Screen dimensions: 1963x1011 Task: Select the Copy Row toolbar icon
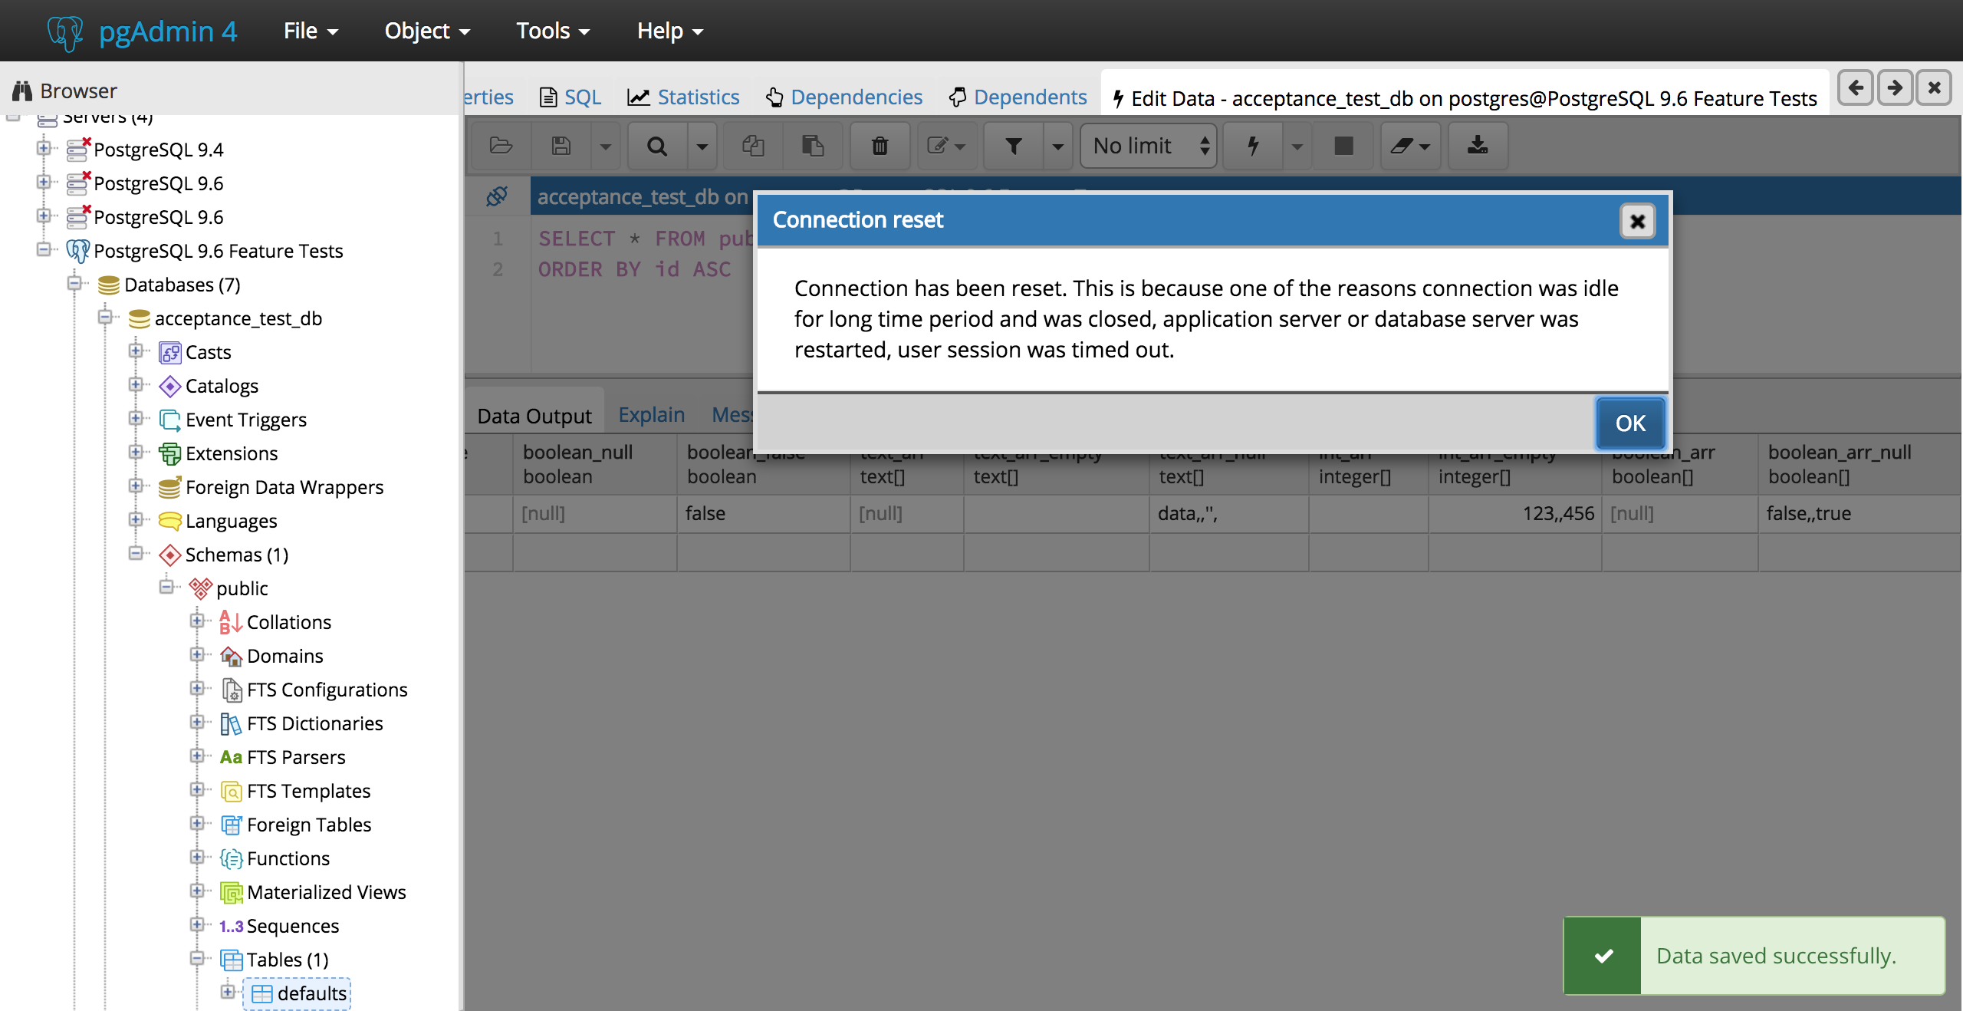click(x=752, y=146)
